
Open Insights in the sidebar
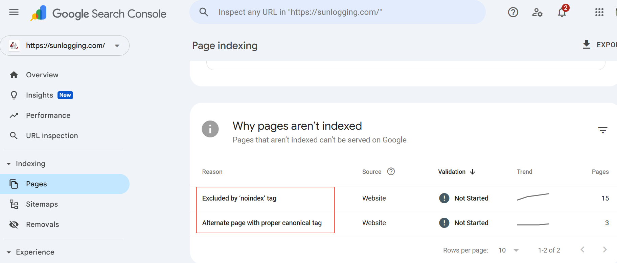tap(40, 95)
